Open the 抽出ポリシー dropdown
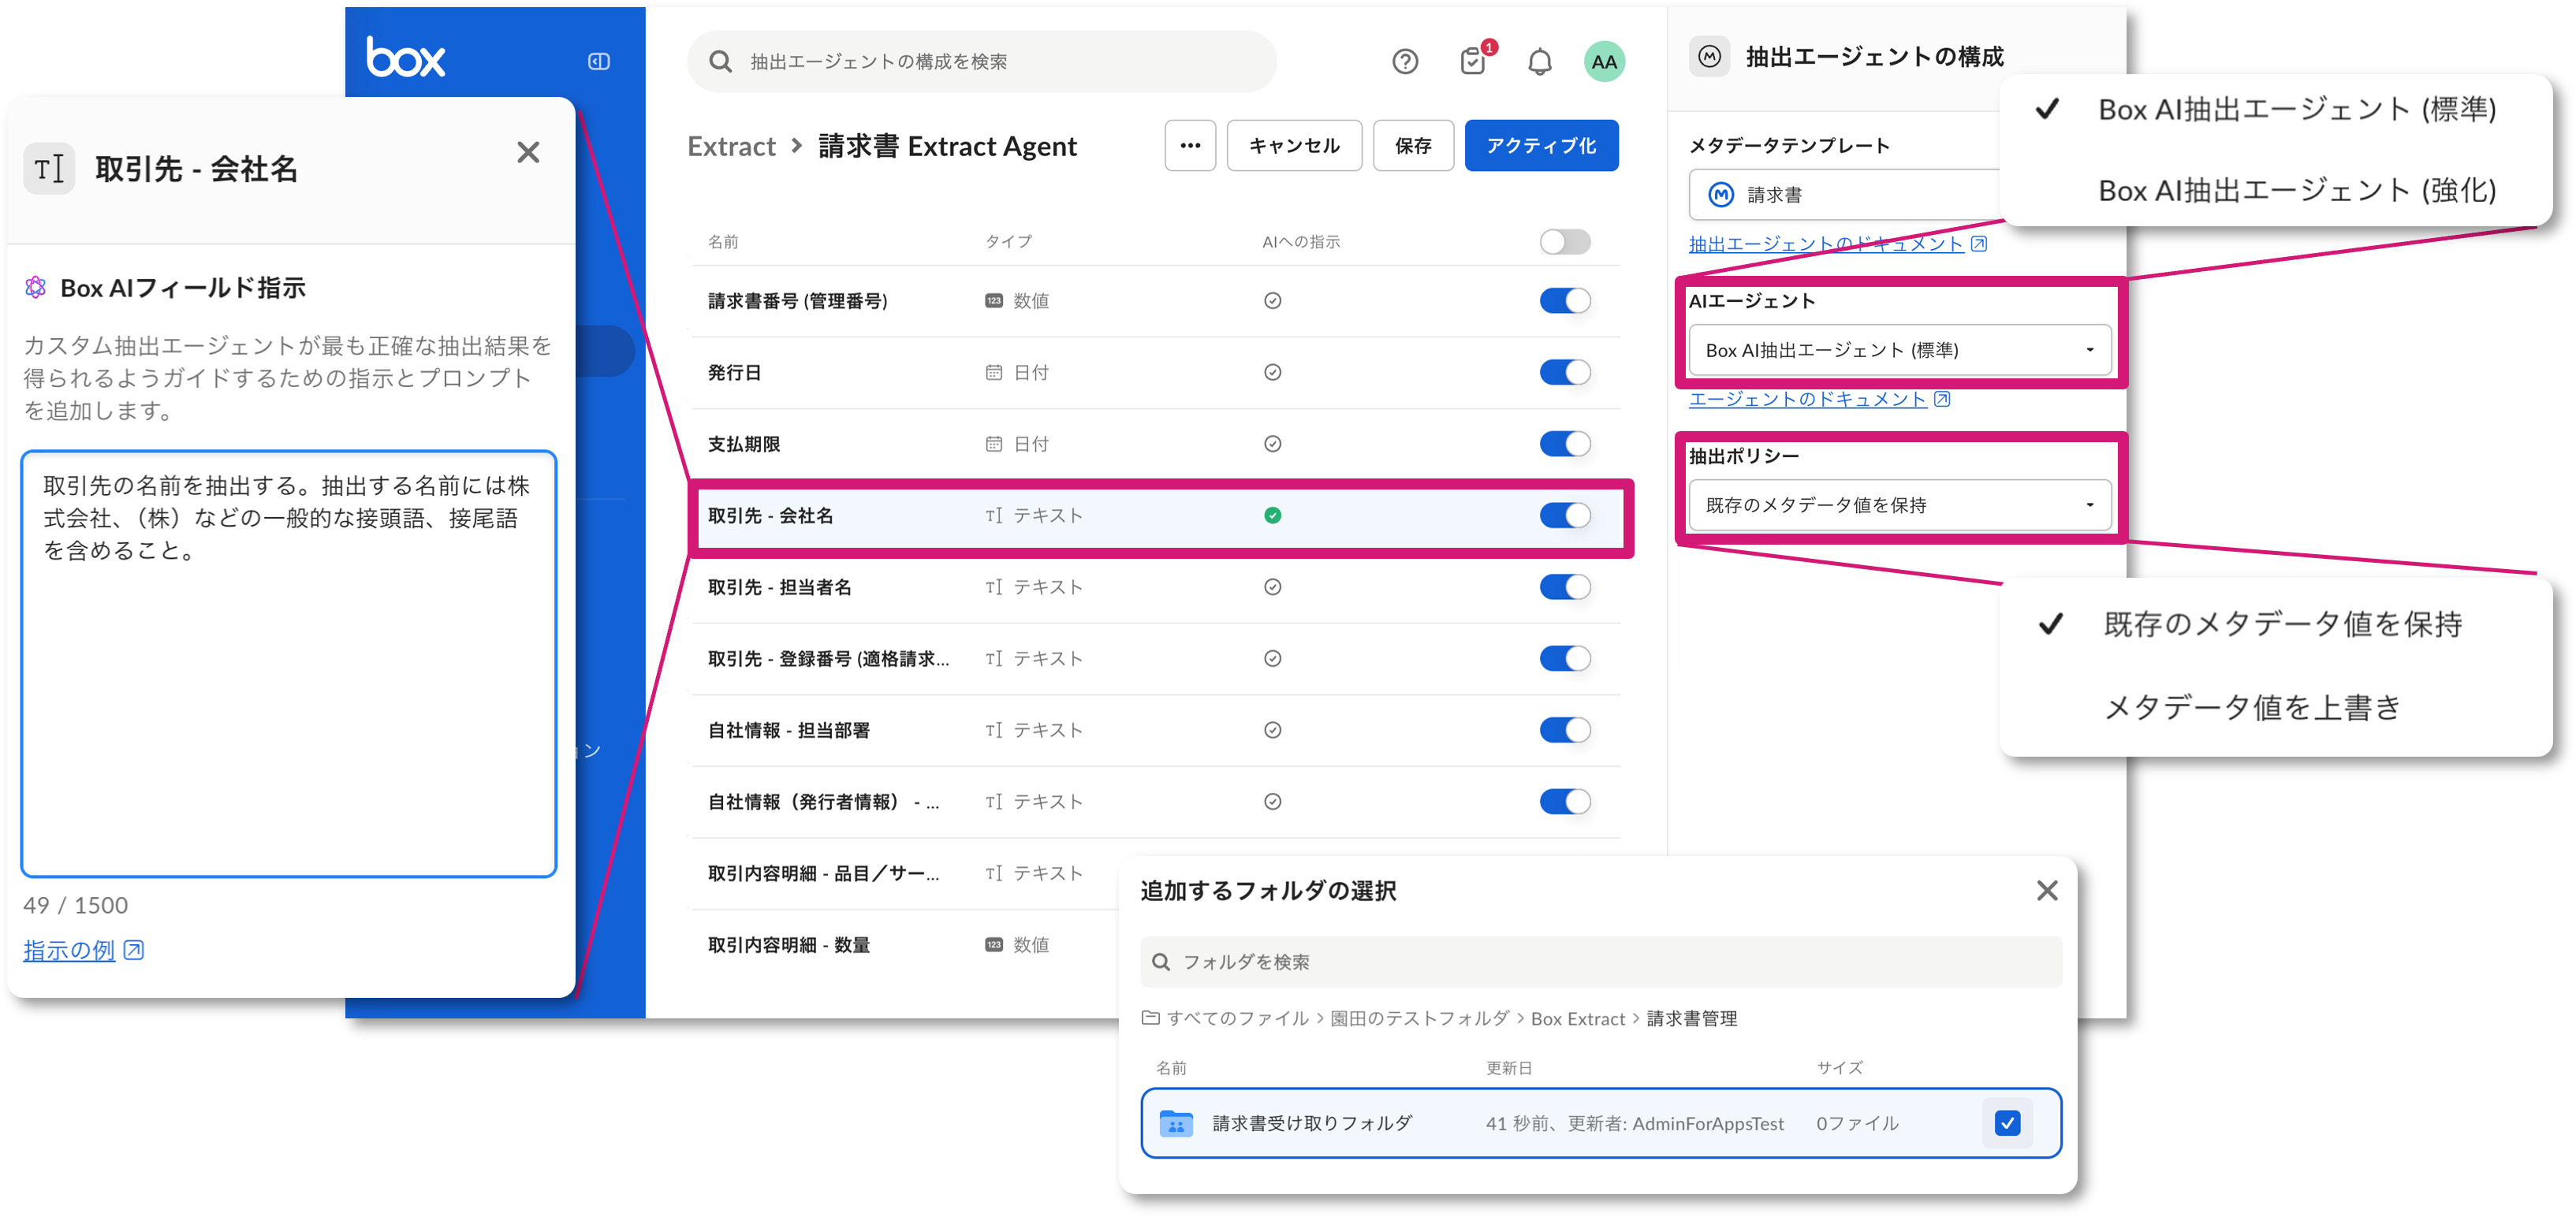Screen dimensions: 2576x1217 pos(1899,505)
